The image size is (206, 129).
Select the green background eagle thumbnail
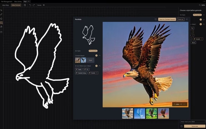click(151, 113)
